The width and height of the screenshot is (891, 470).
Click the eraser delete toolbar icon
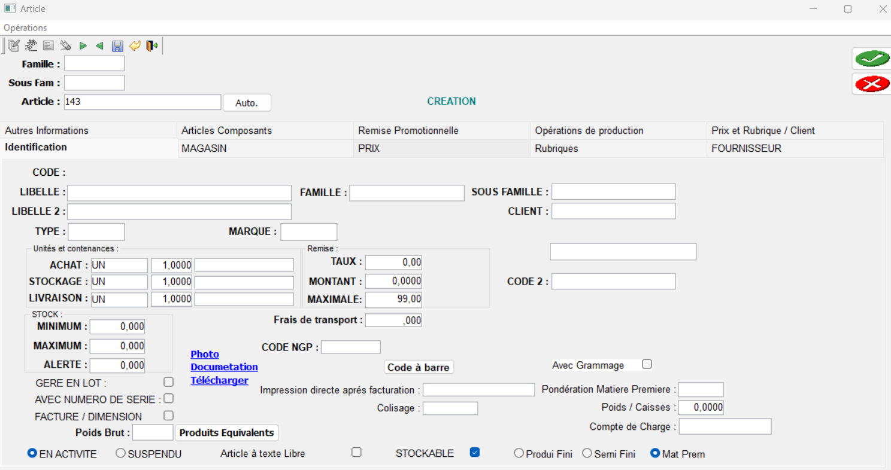[x=66, y=45]
